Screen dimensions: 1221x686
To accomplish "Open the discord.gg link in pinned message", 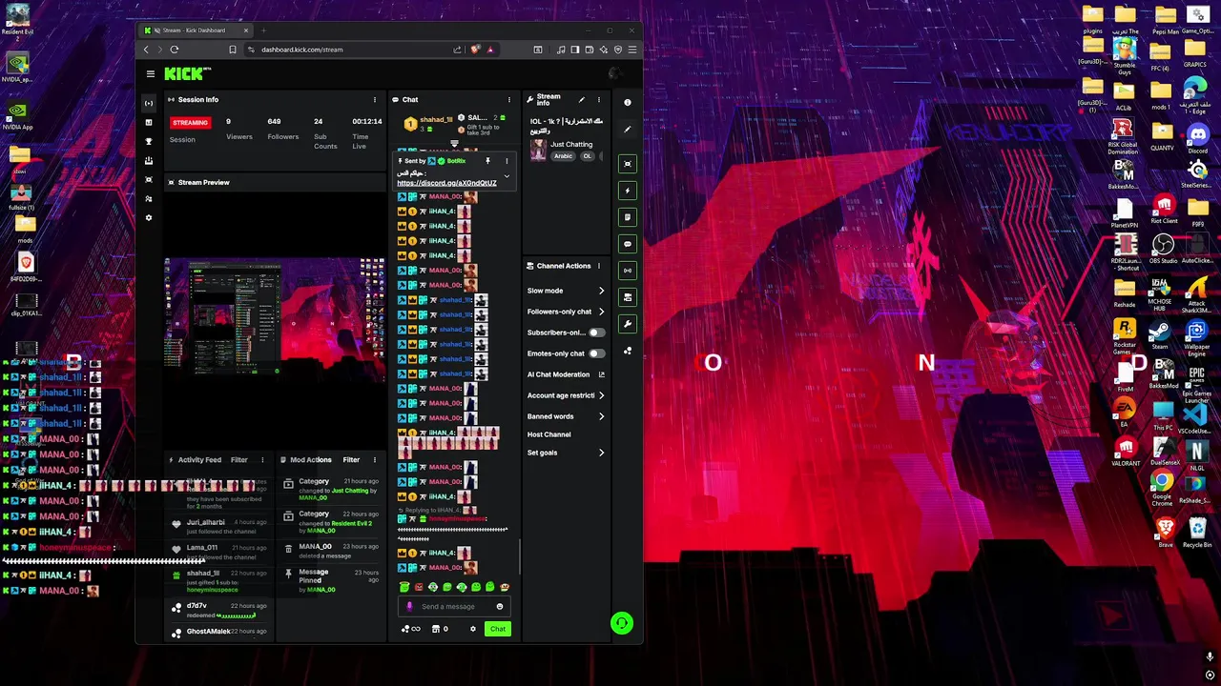I will click(446, 183).
